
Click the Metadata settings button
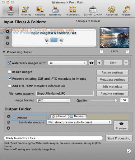(x=112, y=80)
